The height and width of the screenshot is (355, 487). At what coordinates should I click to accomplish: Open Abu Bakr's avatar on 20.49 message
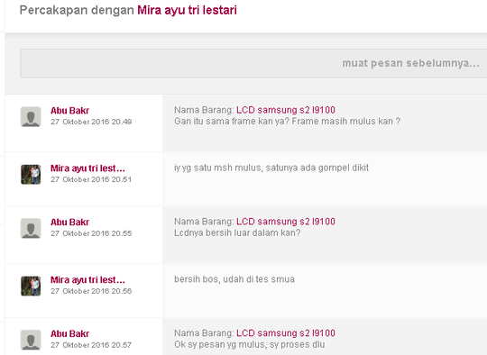coord(31,116)
